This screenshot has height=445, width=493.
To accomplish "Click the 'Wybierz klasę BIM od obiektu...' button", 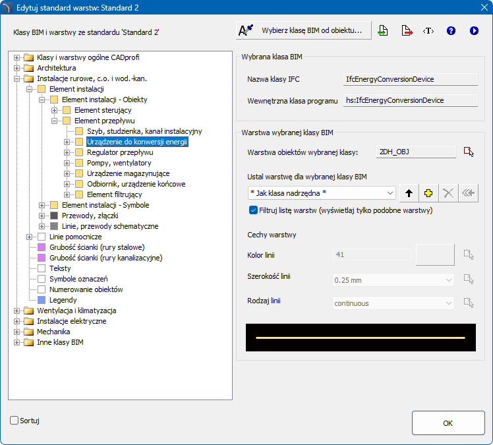I will click(303, 30).
